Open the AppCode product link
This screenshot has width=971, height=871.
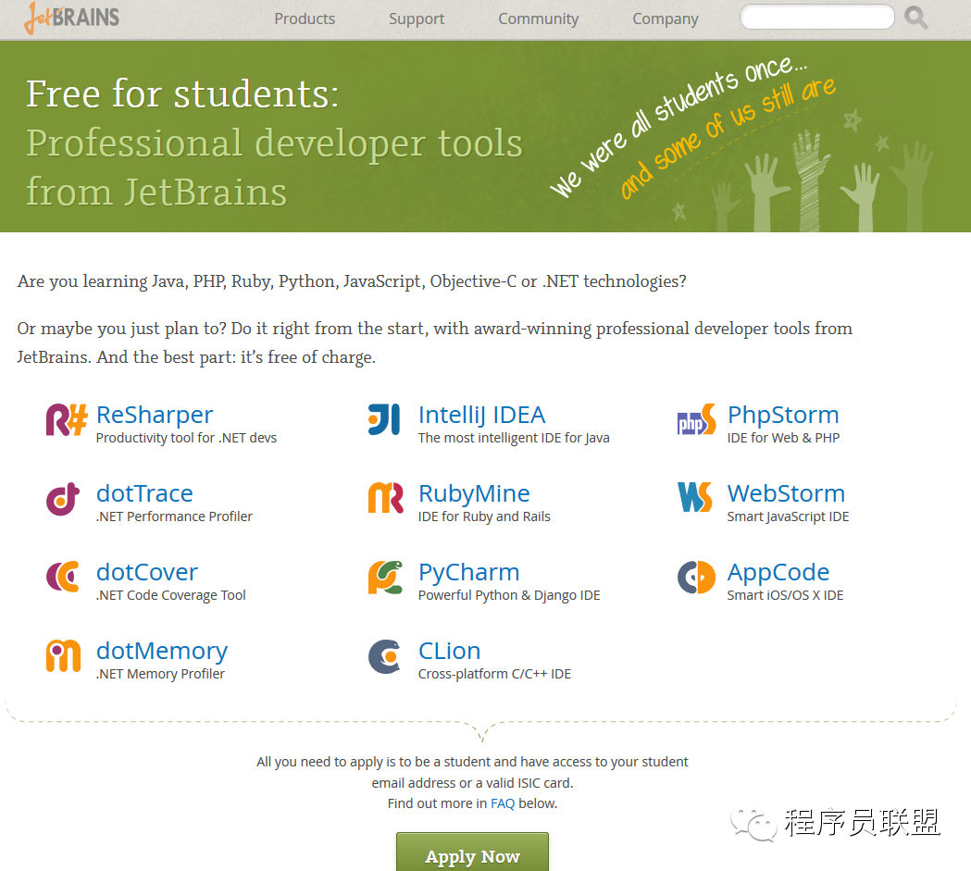[x=778, y=572]
